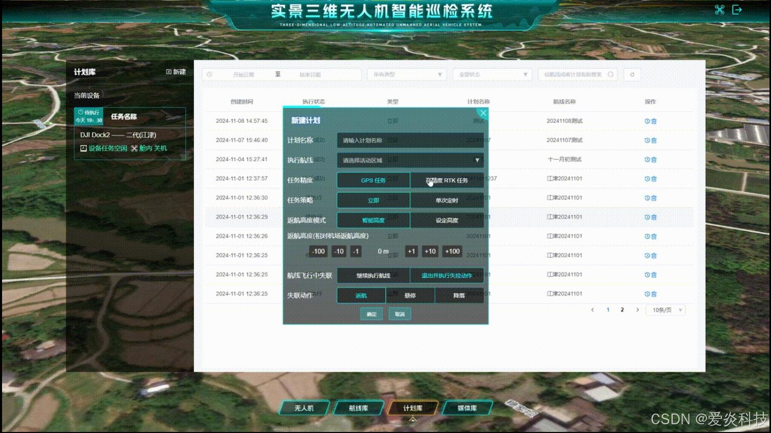
Task: Select 高精度 RTK 任务 precision option
Action: tap(447, 180)
